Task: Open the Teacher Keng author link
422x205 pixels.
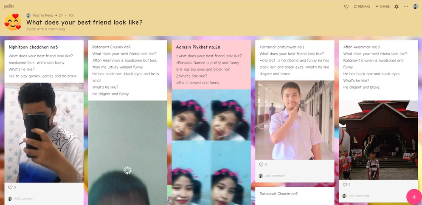Action: point(42,15)
